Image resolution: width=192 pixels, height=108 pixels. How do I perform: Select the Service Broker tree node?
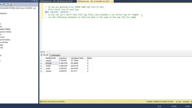tap(4, 42)
